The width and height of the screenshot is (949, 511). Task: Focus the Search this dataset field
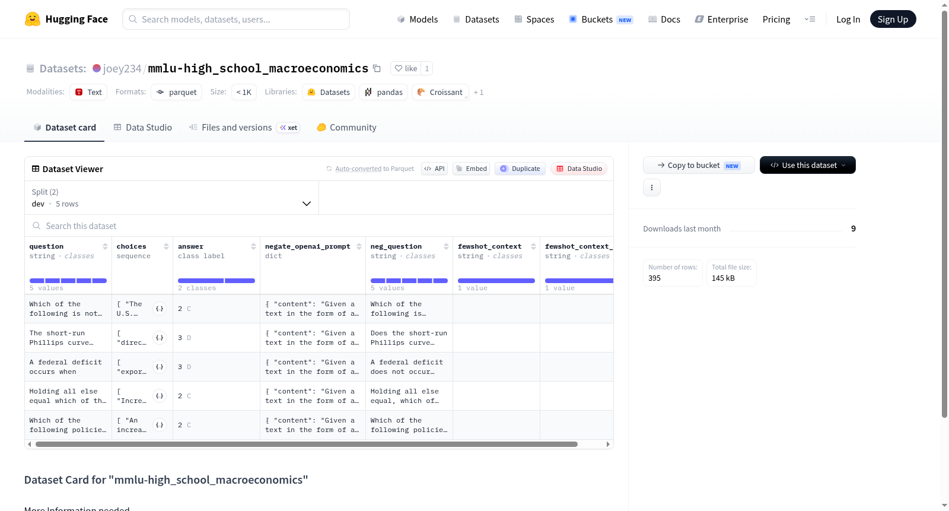(319, 226)
